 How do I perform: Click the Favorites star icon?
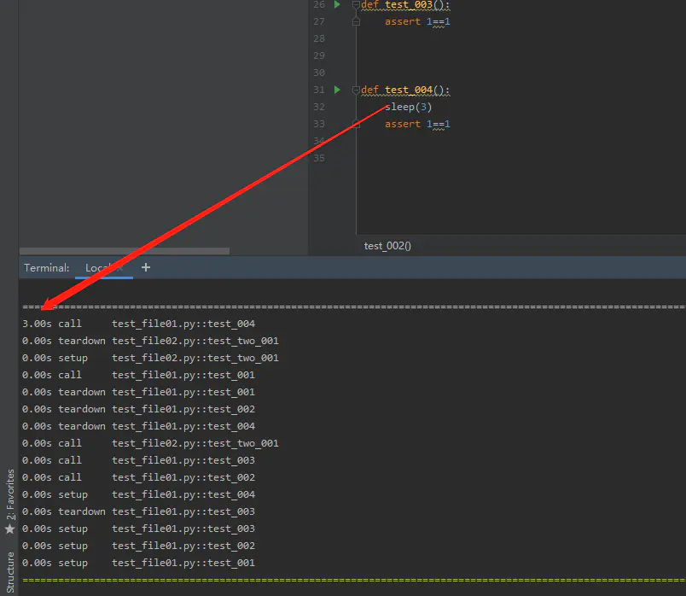[x=9, y=529]
